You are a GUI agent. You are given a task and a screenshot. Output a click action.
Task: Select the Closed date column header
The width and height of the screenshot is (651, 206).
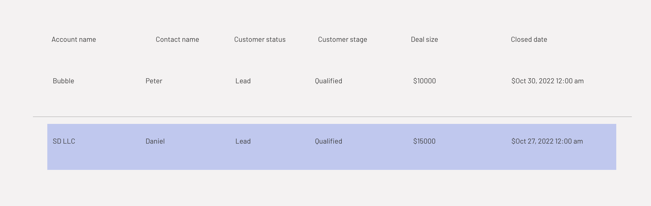[x=529, y=39]
